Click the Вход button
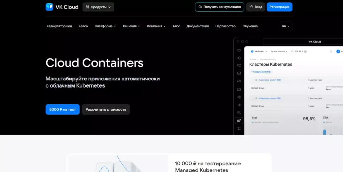343x172 pixels. [x=256, y=7]
